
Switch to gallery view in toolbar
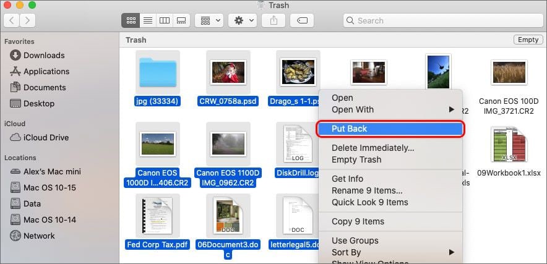181,20
